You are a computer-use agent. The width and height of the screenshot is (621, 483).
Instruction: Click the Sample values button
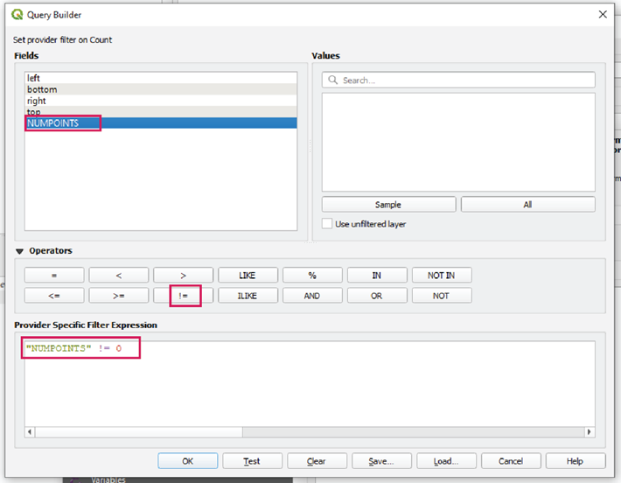tap(388, 205)
